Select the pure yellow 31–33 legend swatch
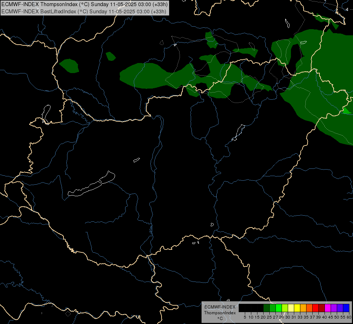This screenshot has height=324, width=353. tap(297, 308)
